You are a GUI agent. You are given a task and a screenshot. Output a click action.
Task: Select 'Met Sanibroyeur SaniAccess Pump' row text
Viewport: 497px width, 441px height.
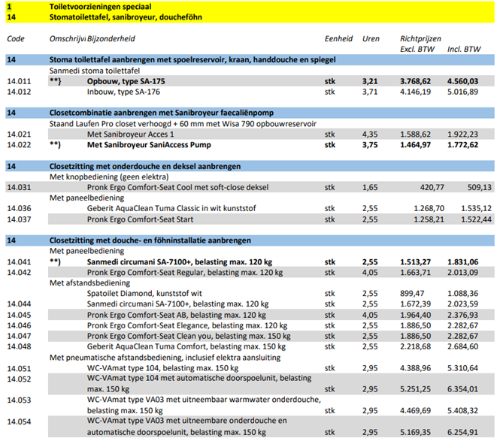(x=148, y=144)
